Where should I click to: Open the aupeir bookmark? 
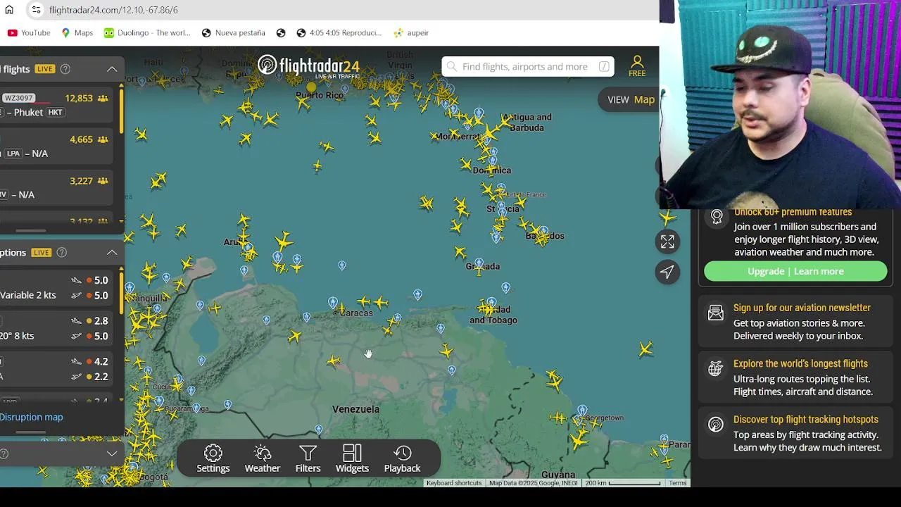point(411,32)
